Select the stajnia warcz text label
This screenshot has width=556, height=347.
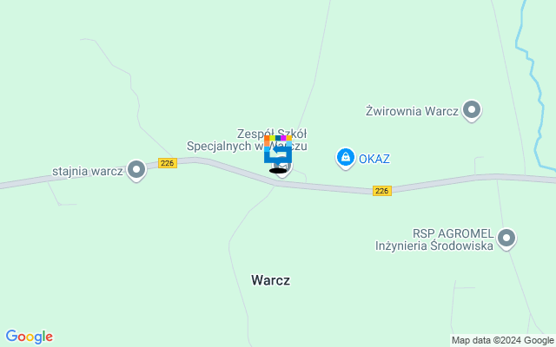pyautogui.click(x=87, y=172)
